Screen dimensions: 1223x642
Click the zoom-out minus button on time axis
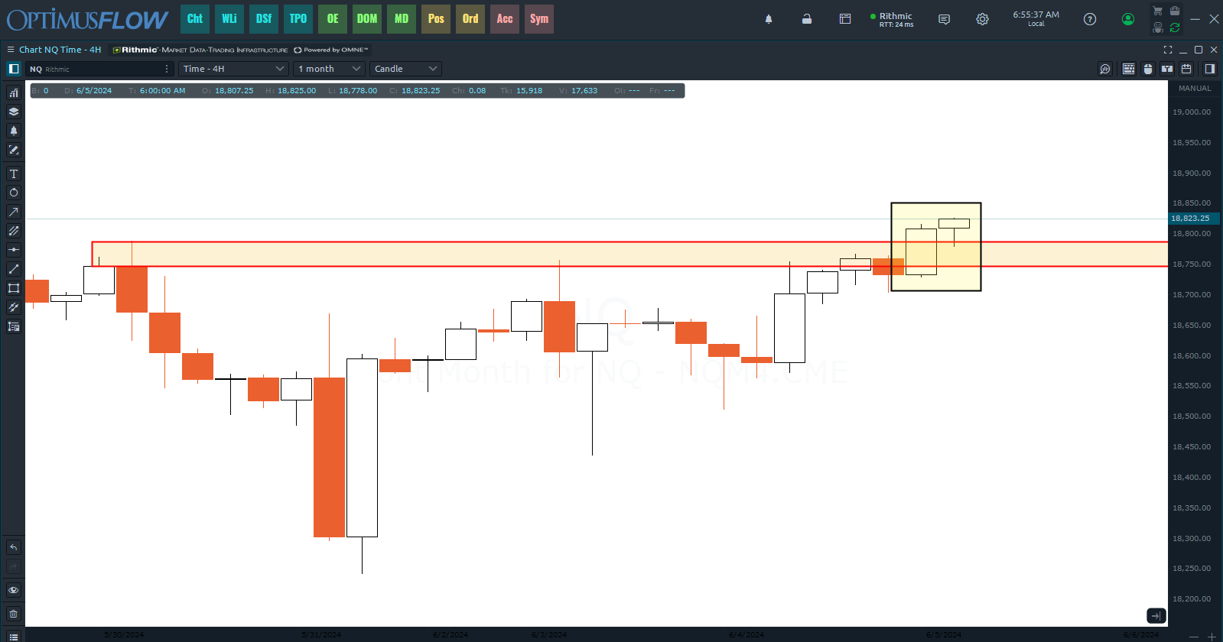(1194, 637)
